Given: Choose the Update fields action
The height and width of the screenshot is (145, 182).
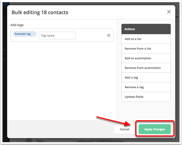Looking at the screenshot, I should [146, 97].
